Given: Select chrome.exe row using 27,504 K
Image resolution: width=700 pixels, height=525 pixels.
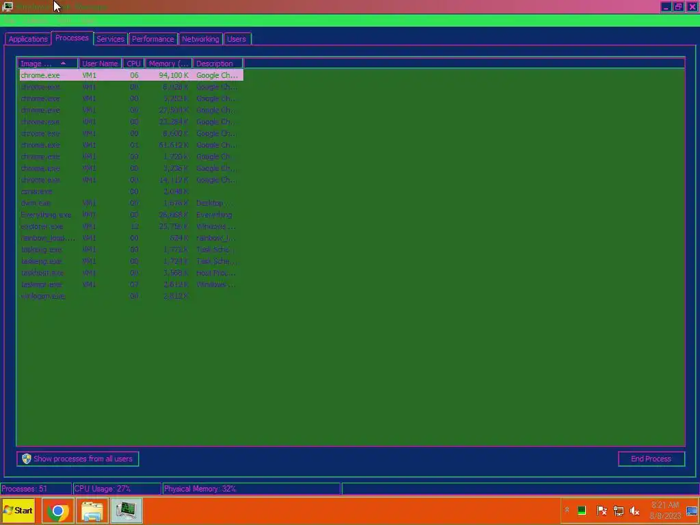Looking at the screenshot, I should pyautogui.click(x=131, y=110).
